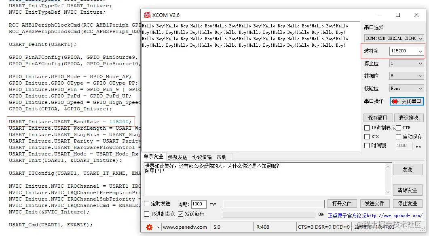Switch to the 单条发送 tab
429x236 pixels.
154,157
